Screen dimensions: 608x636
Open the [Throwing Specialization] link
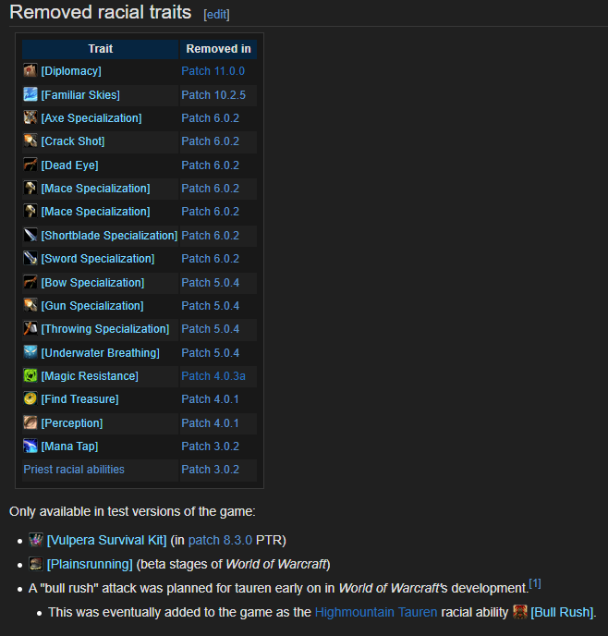[x=105, y=328]
